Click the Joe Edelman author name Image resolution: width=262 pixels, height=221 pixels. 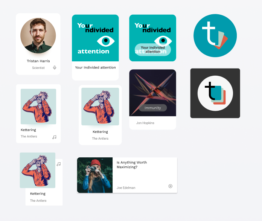[x=126, y=188]
